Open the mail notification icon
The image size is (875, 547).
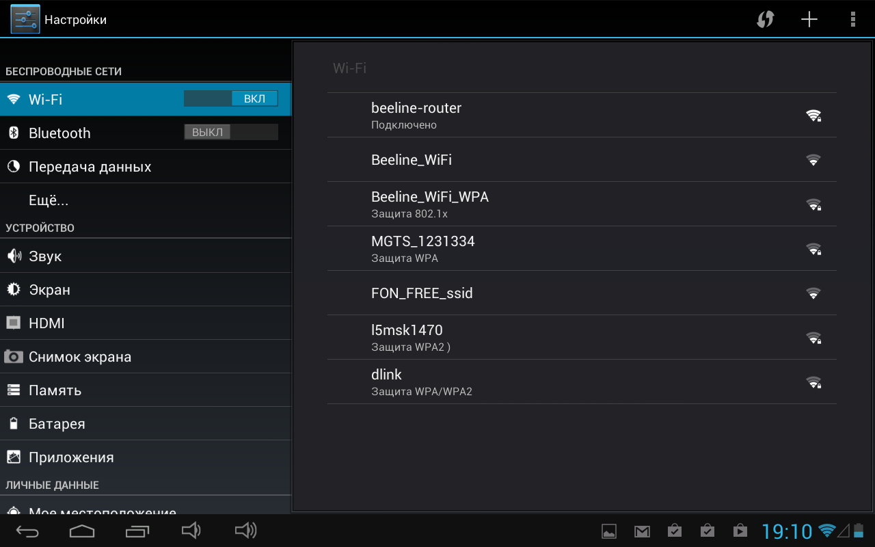click(642, 531)
